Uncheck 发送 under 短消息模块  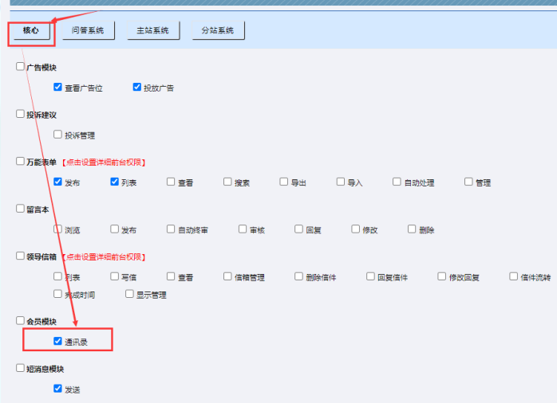[57, 389]
